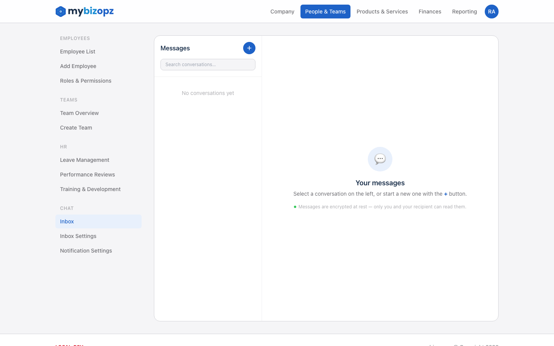Open Roles & Permissions
The width and height of the screenshot is (554, 346).
(85, 81)
